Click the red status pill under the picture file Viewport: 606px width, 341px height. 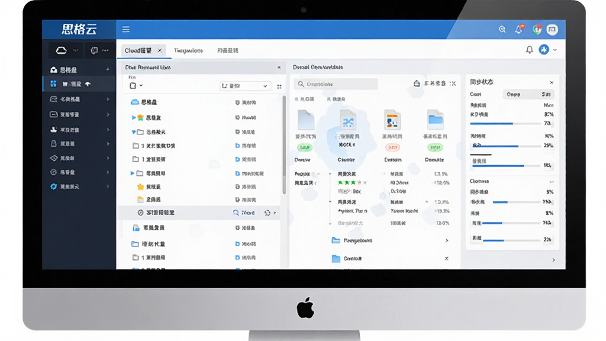[392, 147]
